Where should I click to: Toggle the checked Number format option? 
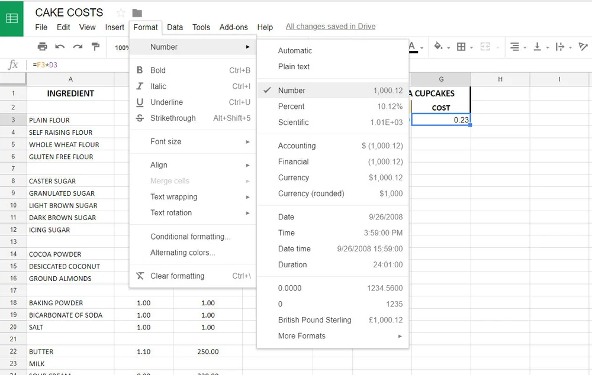point(333,90)
